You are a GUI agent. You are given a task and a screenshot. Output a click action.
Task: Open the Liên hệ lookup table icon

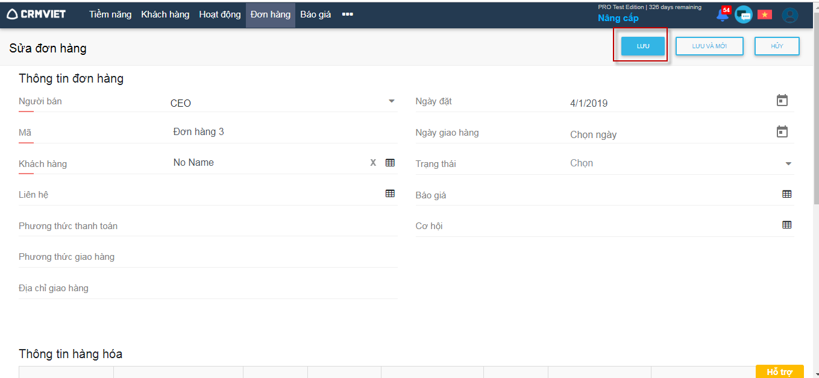coord(390,194)
